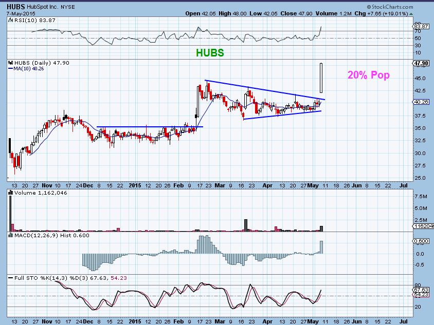Click the RSI(10) legend line icon

[10, 20]
